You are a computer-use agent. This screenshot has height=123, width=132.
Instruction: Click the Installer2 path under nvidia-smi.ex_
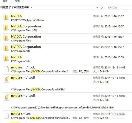pos(40,118)
